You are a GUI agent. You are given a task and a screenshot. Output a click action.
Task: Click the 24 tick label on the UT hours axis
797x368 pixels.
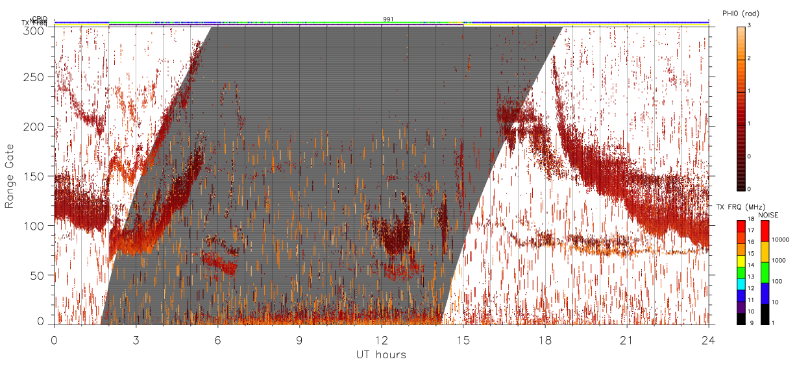(708, 340)
